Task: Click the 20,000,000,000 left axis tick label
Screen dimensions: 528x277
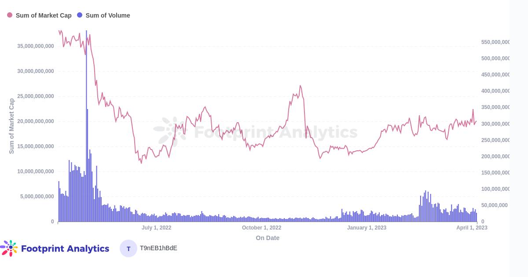Action: 36,121
